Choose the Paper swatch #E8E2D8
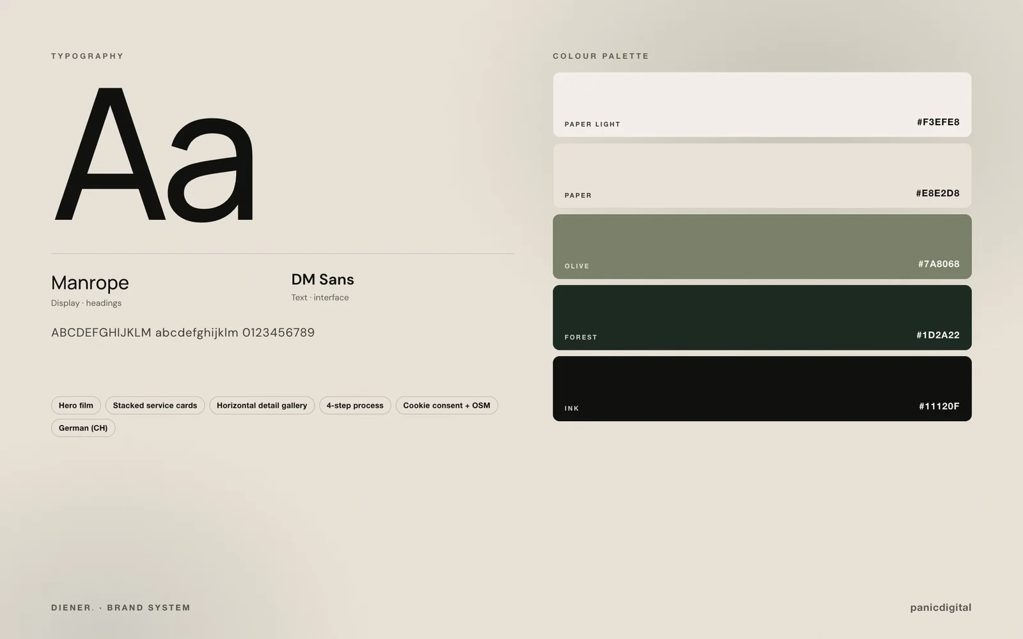This screenshot has width=1023, height=639. pyautogui.click(x=762, y=175)
